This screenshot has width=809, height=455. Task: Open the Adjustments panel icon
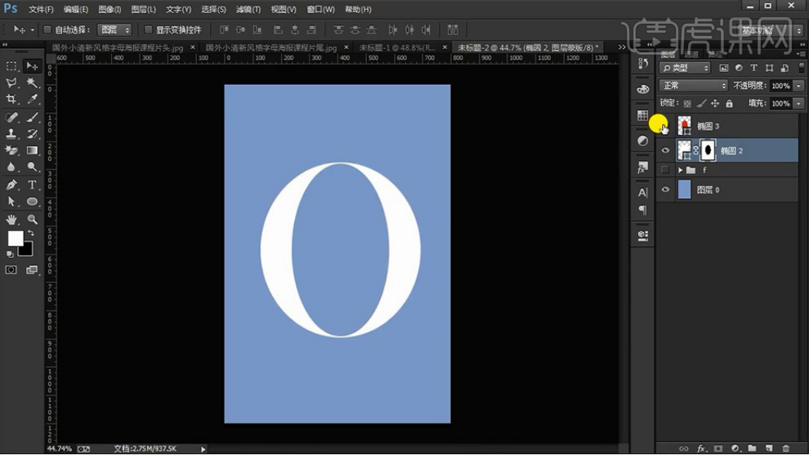tap(643, 141)
